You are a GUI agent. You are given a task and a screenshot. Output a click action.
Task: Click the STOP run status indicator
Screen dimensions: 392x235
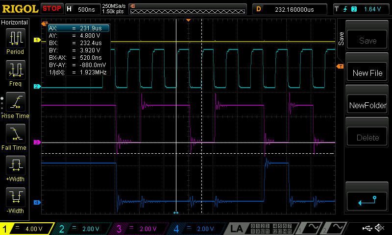click(x=52, y=9)
